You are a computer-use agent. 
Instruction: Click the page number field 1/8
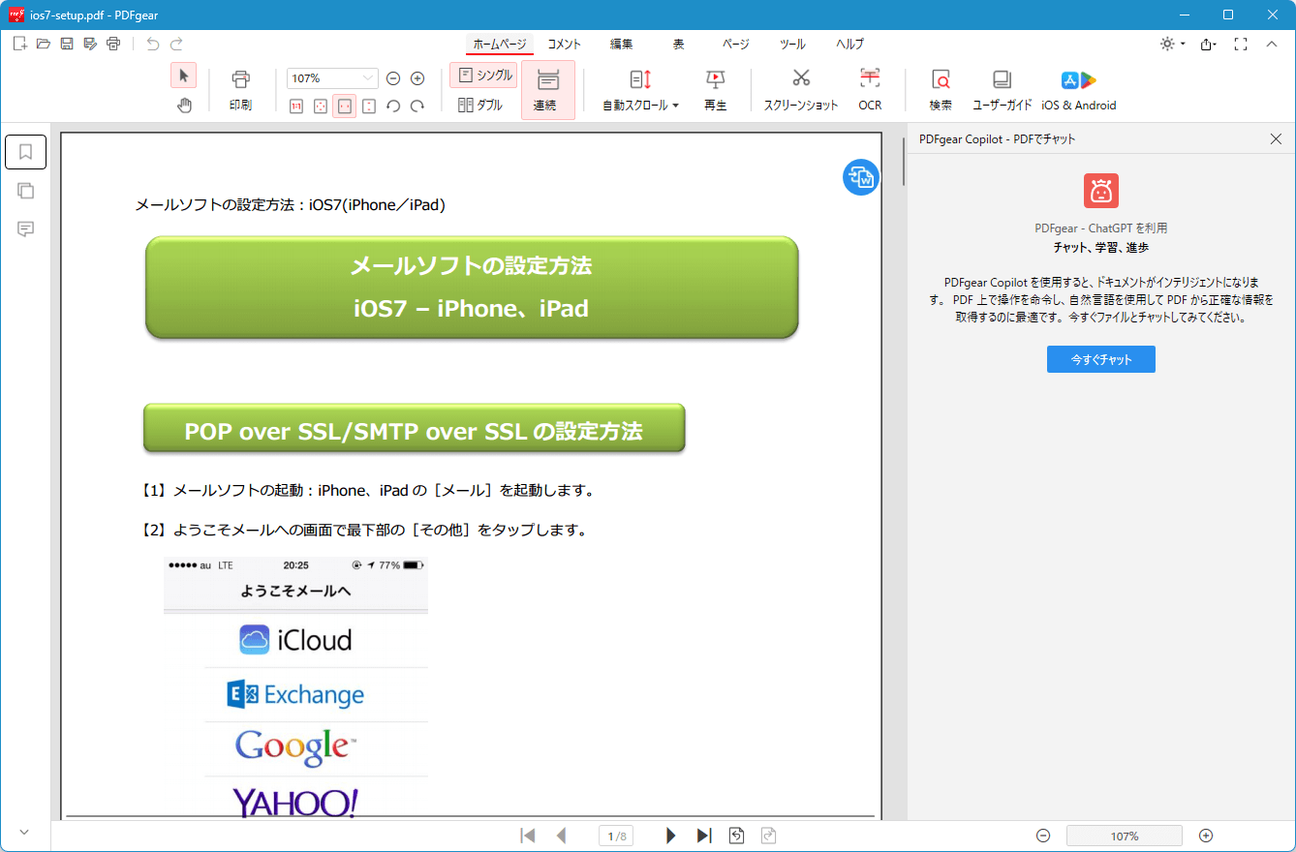(616, 836)
